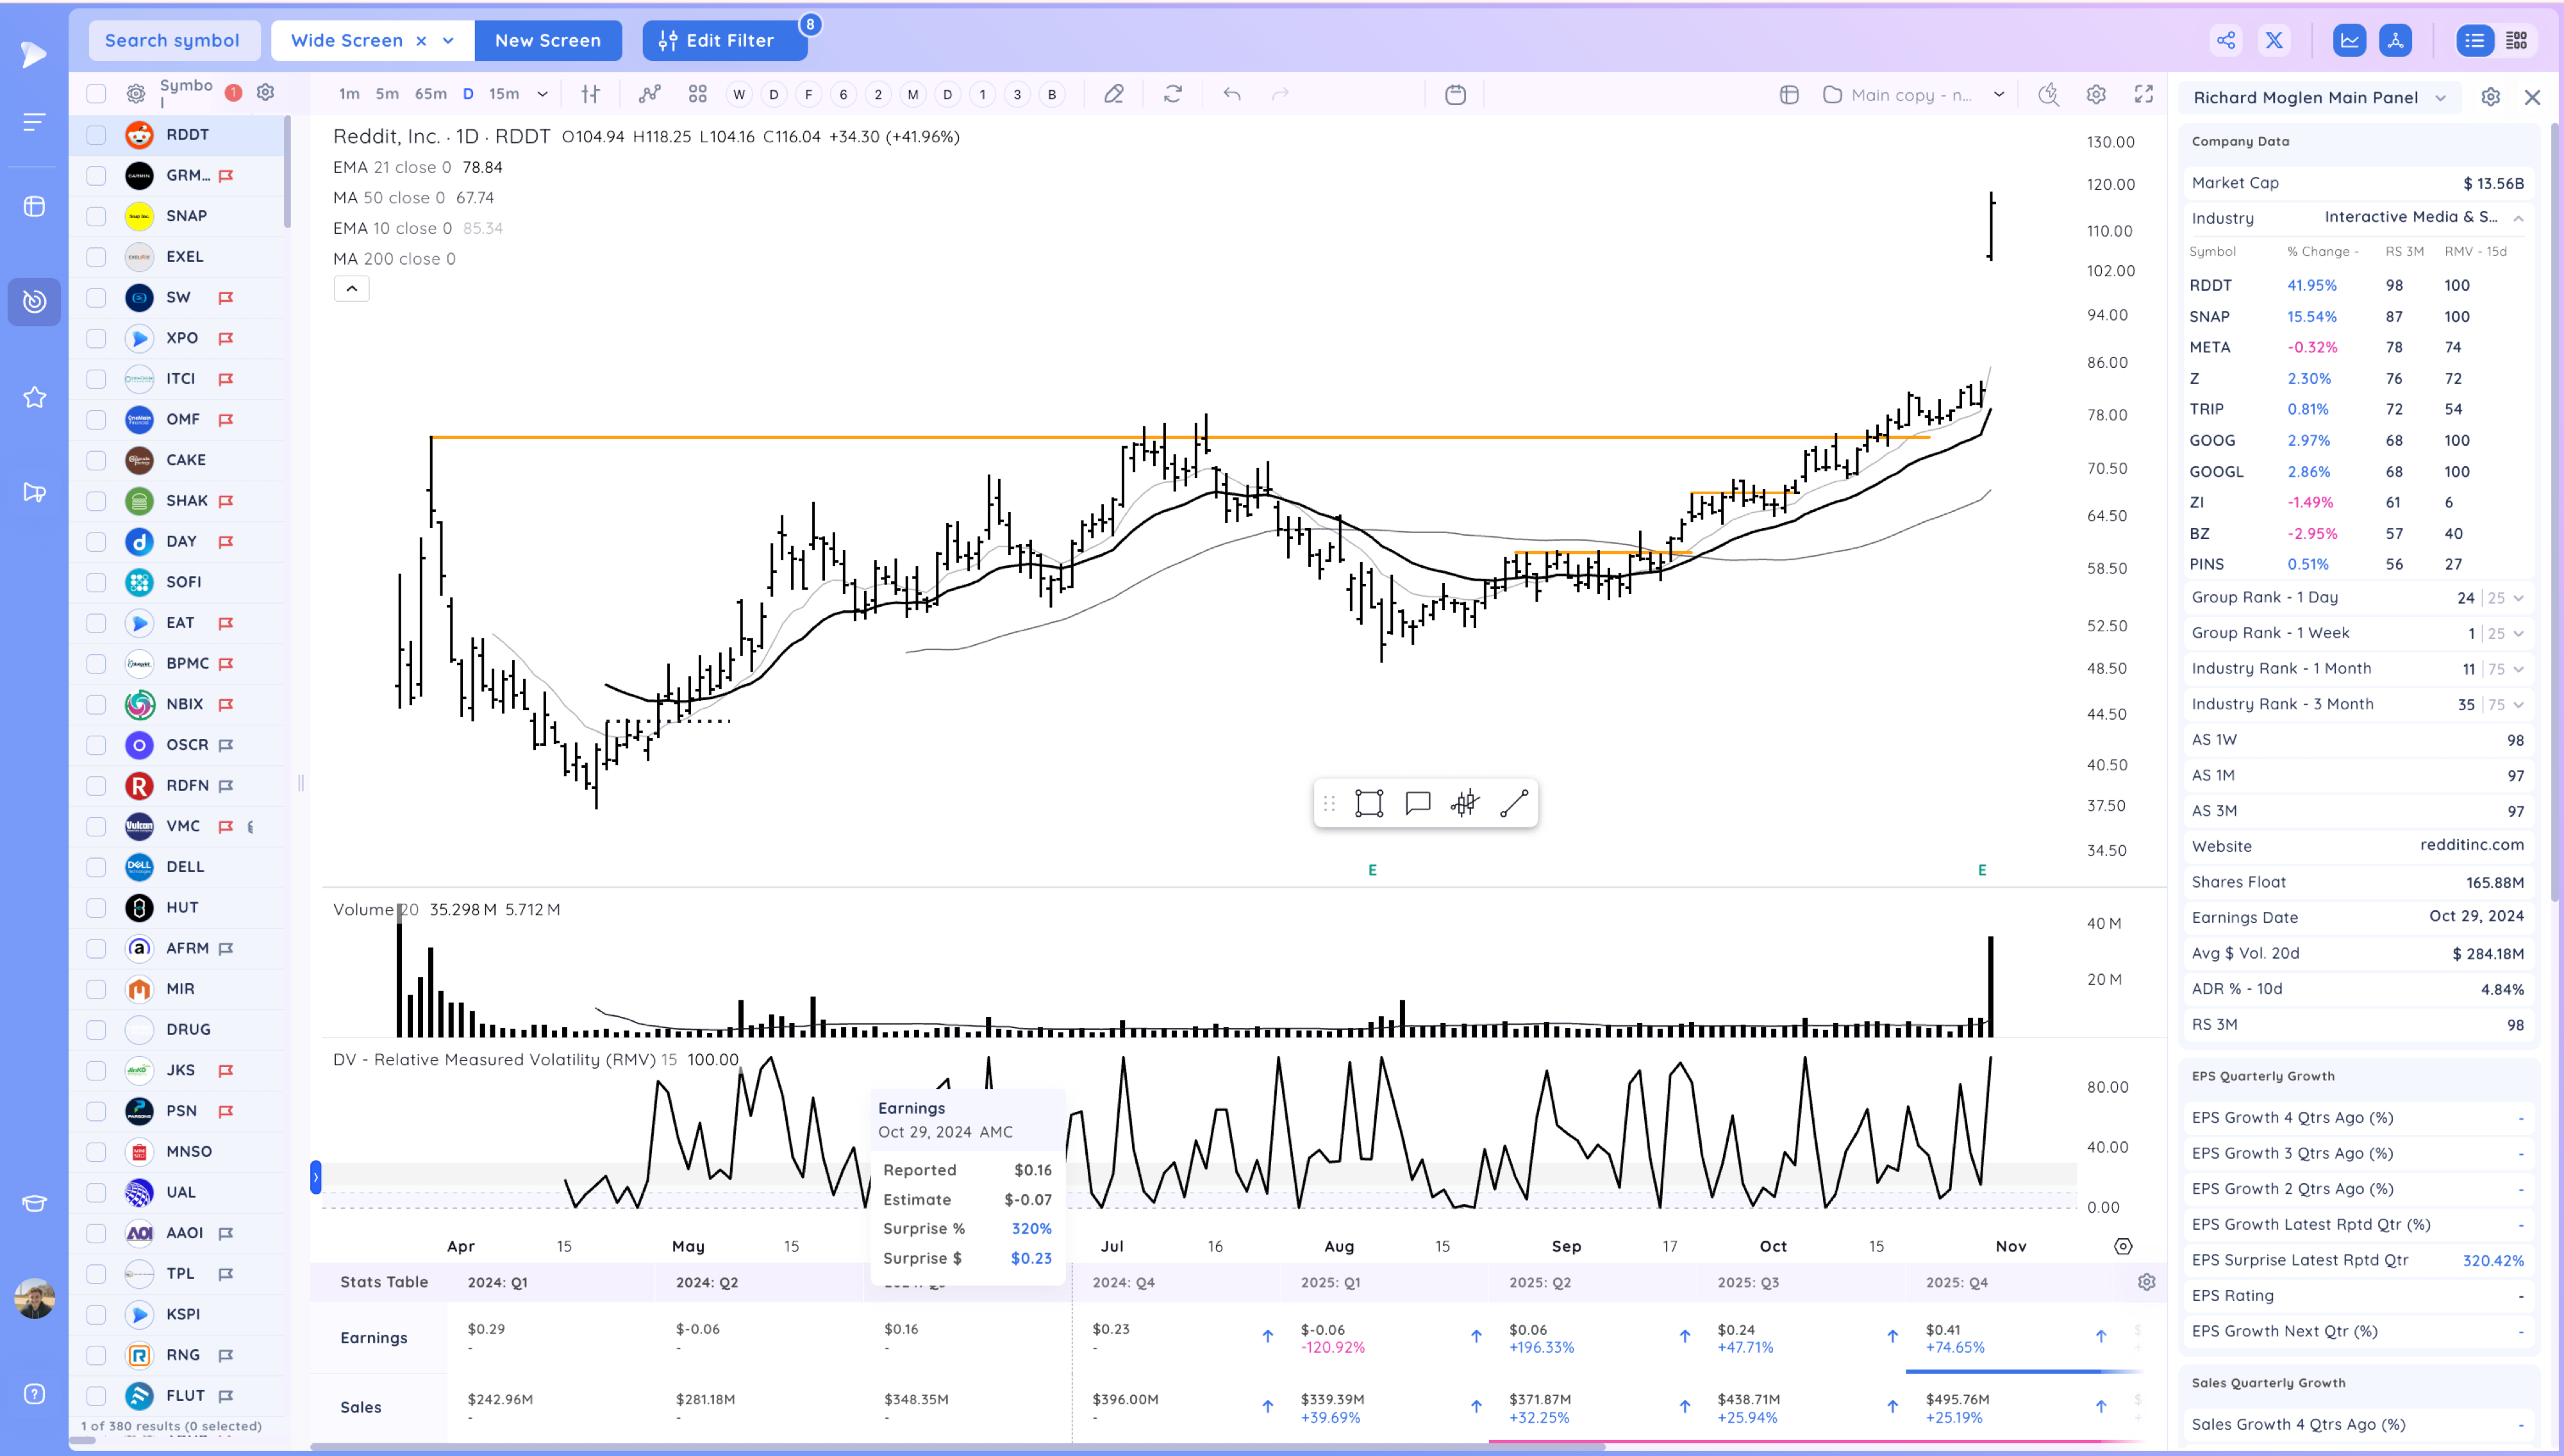This screenshot has height=1456, width=2564.
Task: Click the pencil draw icon in toolbar
Action: [x=1113, y=94]
